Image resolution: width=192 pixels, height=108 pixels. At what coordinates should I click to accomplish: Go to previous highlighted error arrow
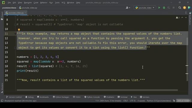(182, 17)
